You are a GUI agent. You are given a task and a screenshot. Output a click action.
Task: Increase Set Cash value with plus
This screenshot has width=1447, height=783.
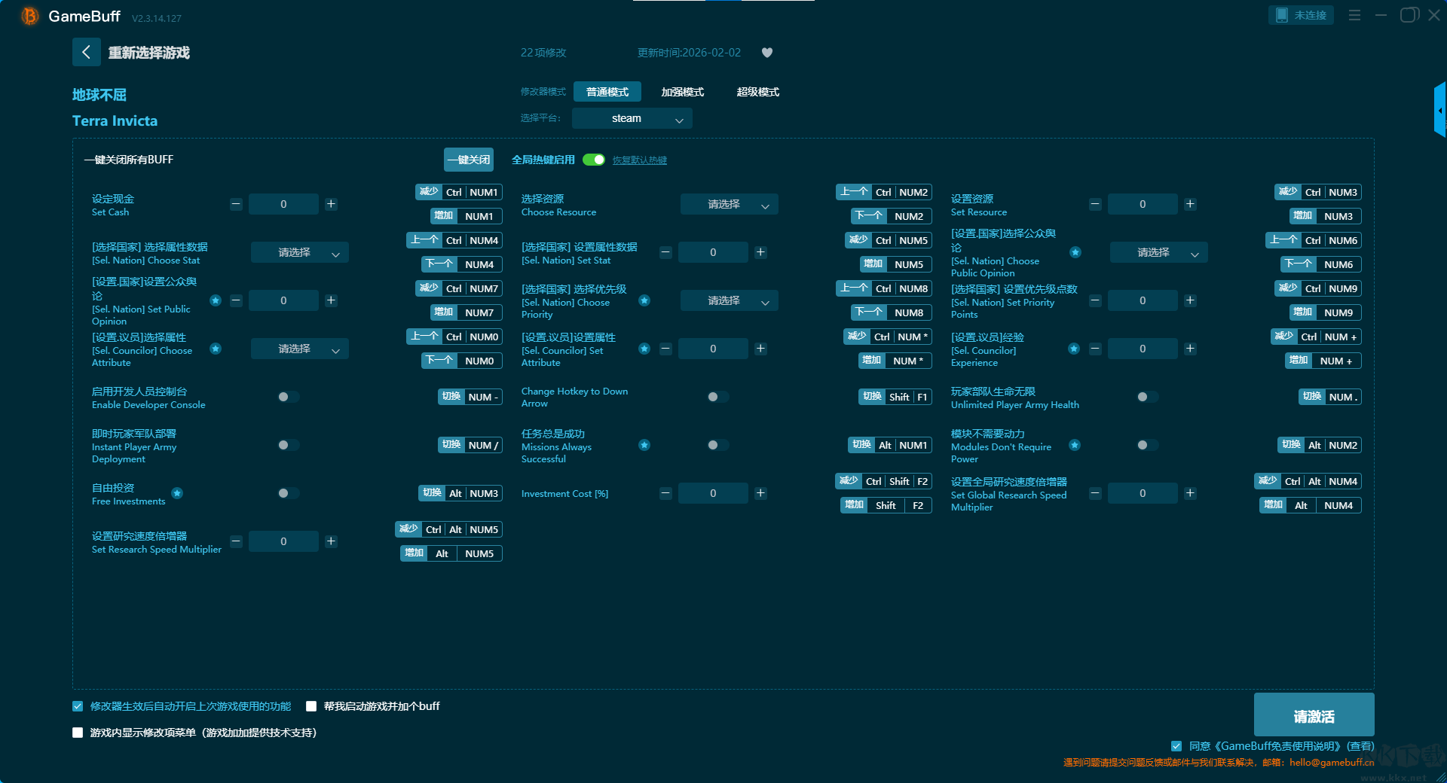331,204
